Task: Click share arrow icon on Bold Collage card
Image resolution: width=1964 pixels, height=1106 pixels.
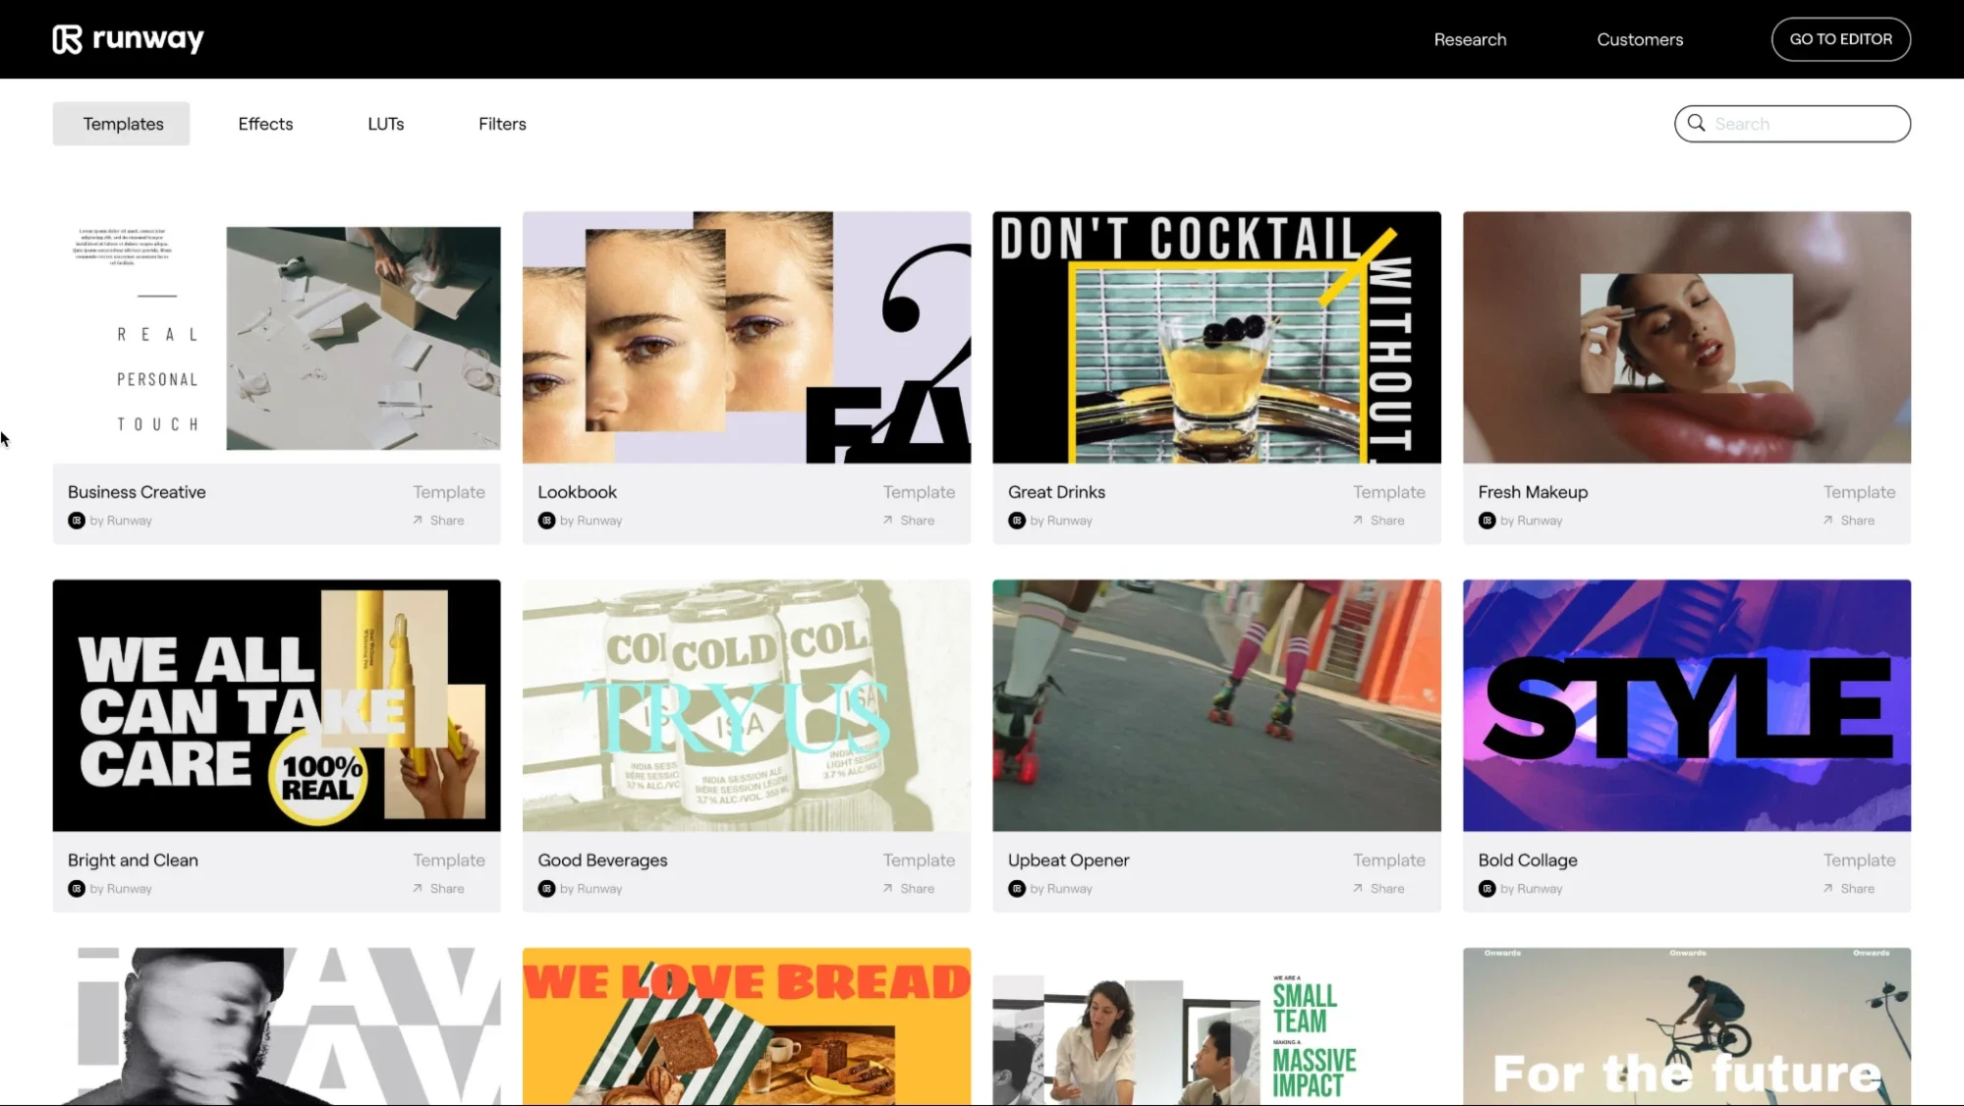Action: pyautogui.click(x=1827, y=888)
